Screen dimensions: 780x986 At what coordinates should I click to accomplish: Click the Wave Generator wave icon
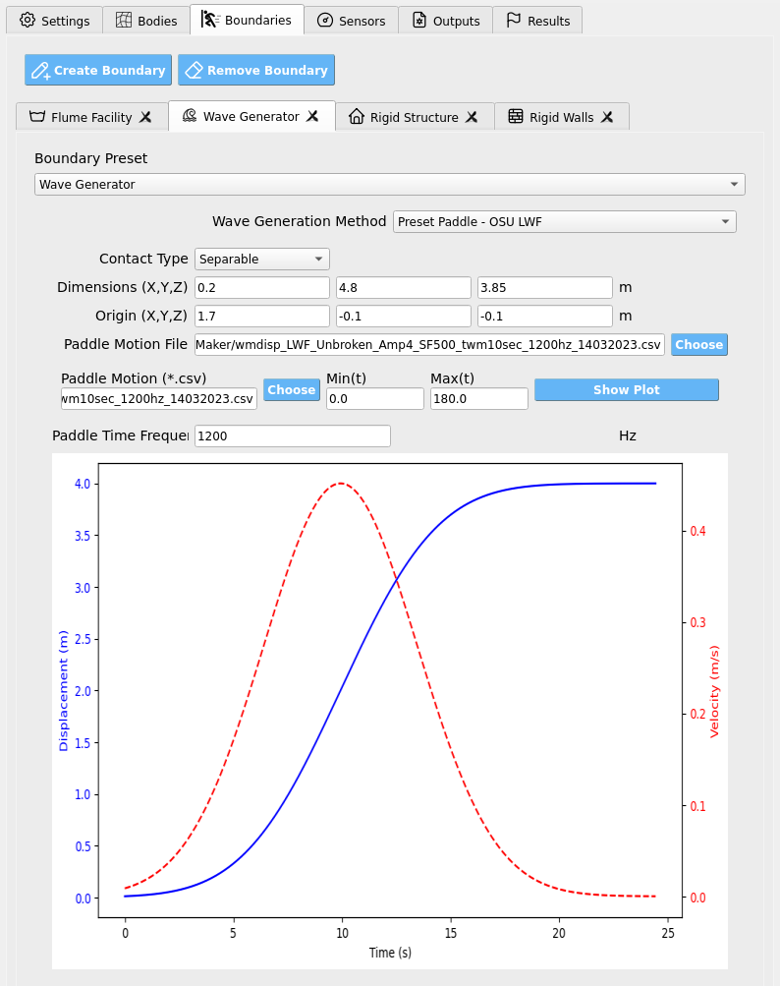pyautogui.click(x=190, y=116)
